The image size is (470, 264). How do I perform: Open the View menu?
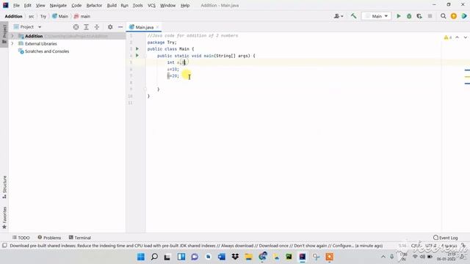tap(40, 5)
